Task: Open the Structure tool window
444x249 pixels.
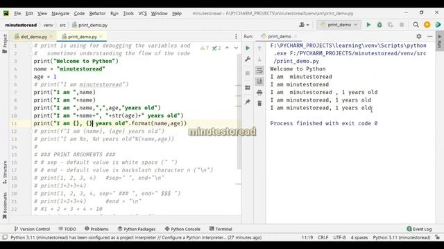Action: [5, 172]
